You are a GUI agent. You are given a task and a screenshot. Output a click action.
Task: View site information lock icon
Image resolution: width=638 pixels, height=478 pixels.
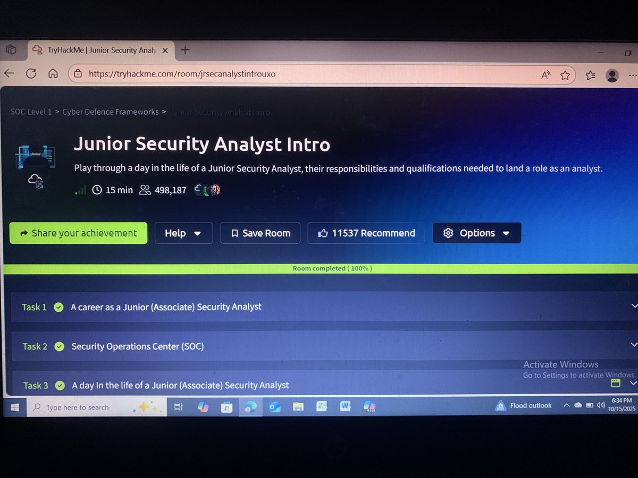pos(78,74)
